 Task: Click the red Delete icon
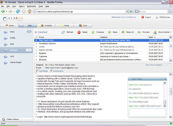click(x=79, y=32)
